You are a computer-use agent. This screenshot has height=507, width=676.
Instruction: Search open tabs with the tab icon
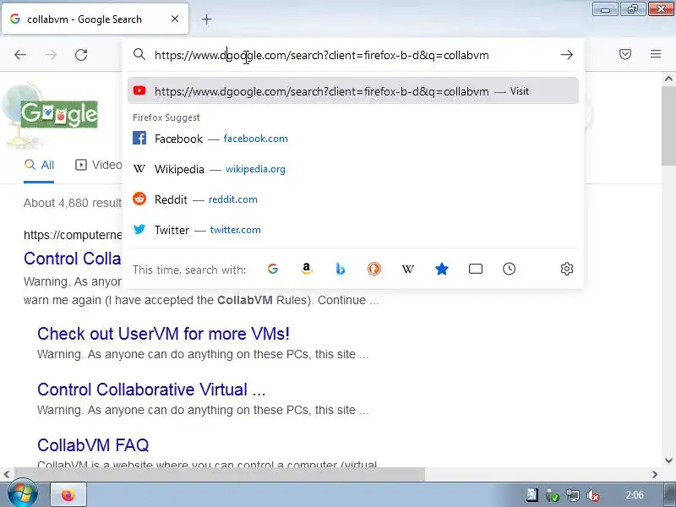coord(476,269)
